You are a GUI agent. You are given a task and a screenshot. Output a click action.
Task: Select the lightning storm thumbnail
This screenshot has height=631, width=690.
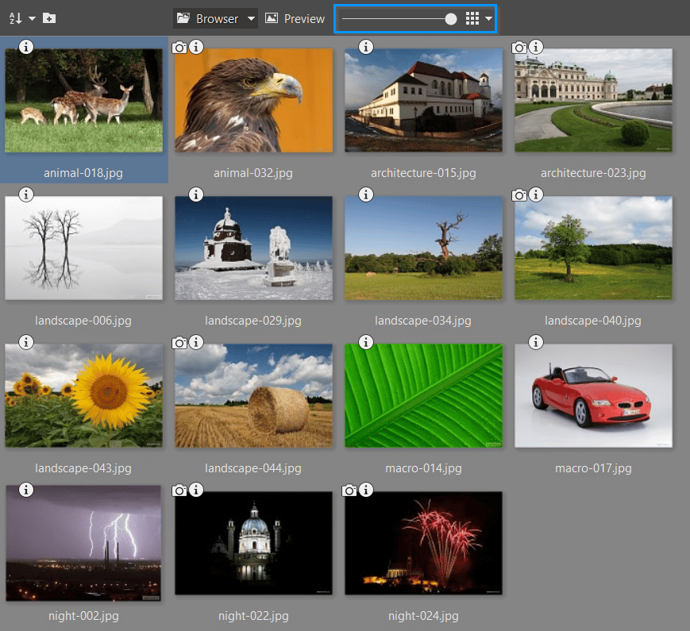click(x=83, y=543)
